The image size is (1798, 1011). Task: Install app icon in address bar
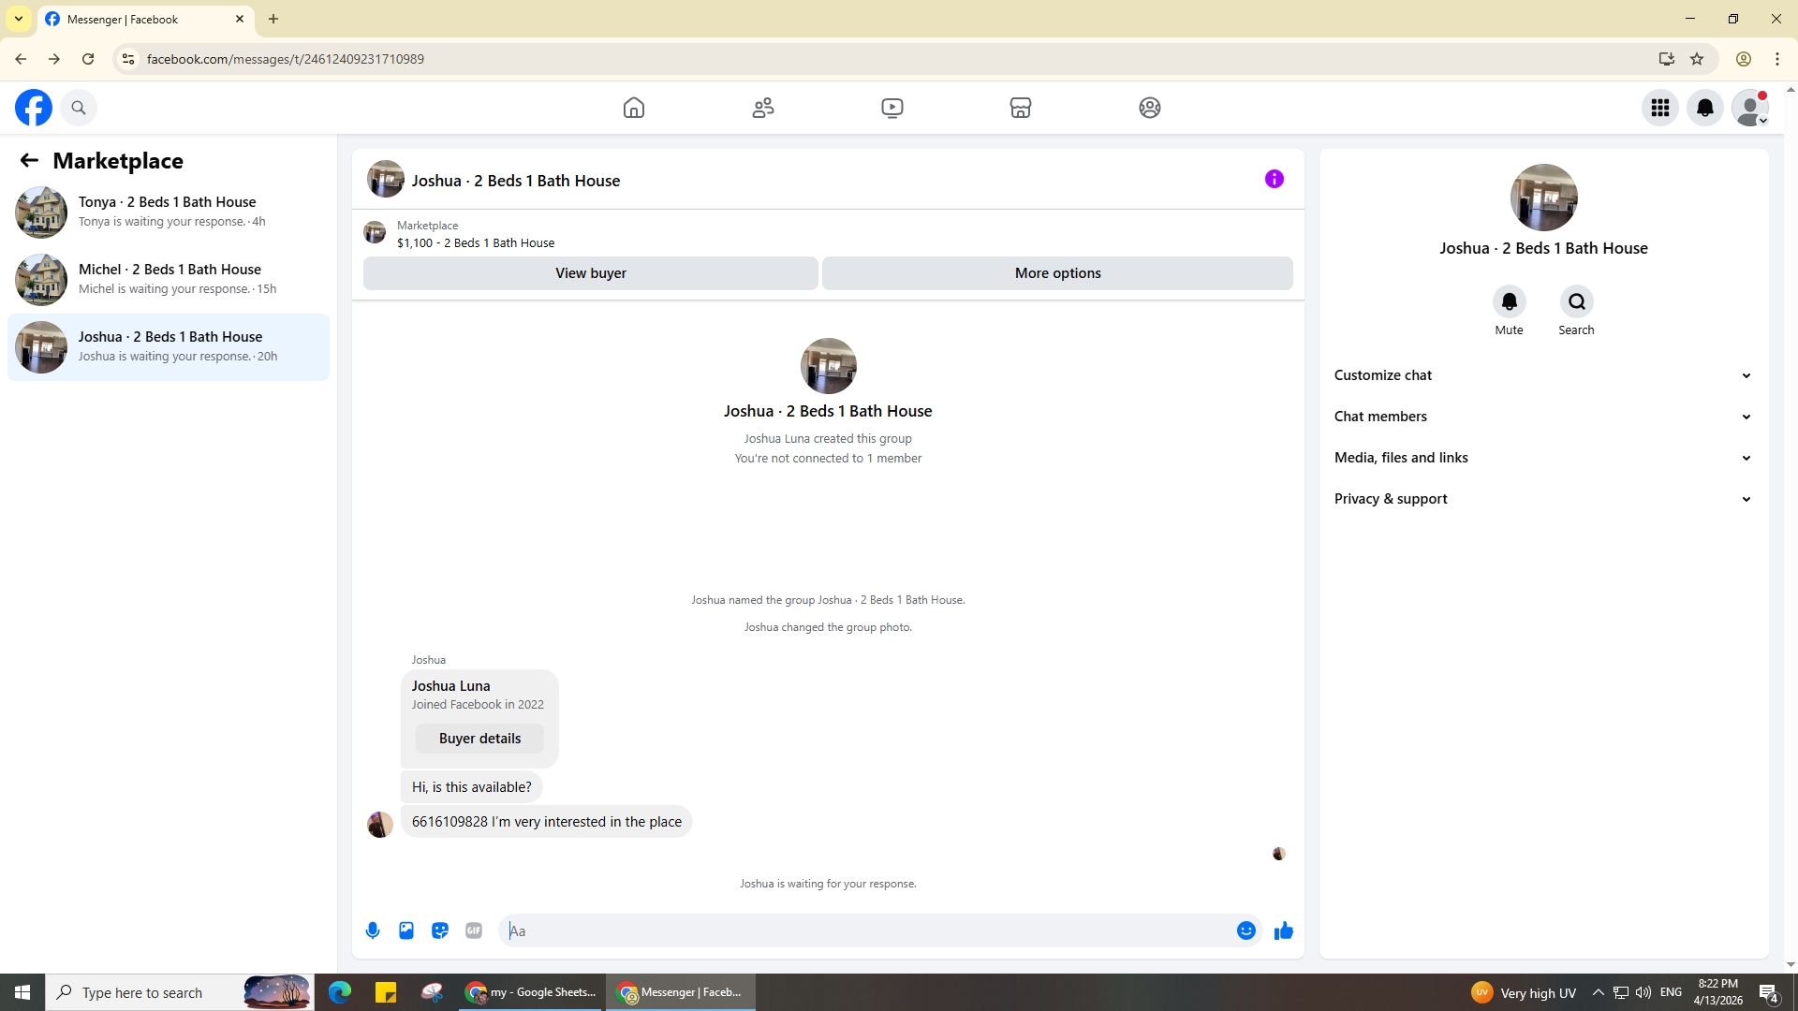point(1667,59)
